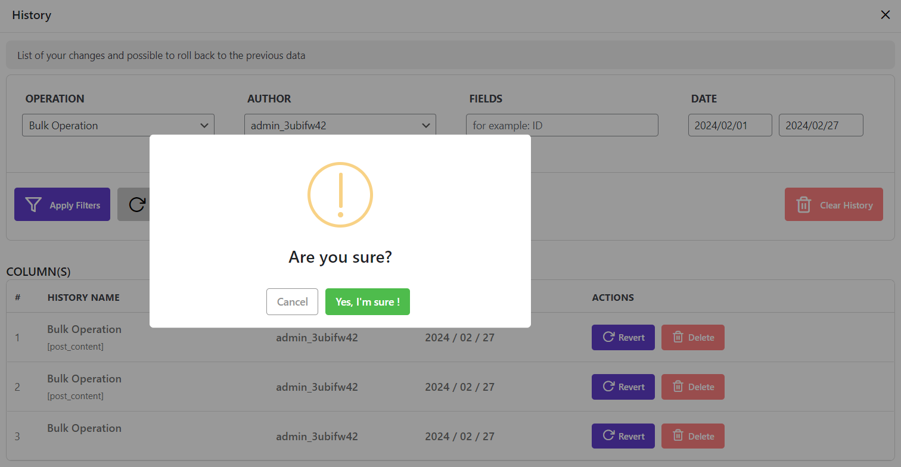The width and height of the screenshot is (901, 467).
Task: Confirm with Yes, I'm sure button
Action: point(367,302)
